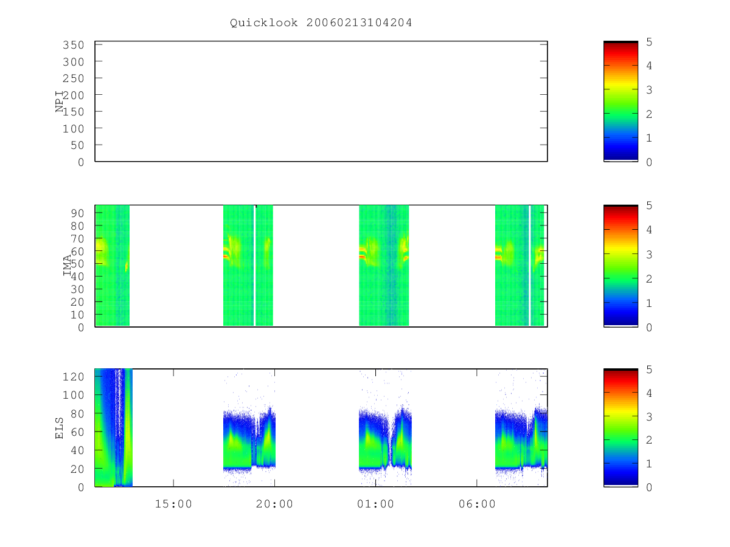Click the 60 tick on ELS axis

[76, 432]
